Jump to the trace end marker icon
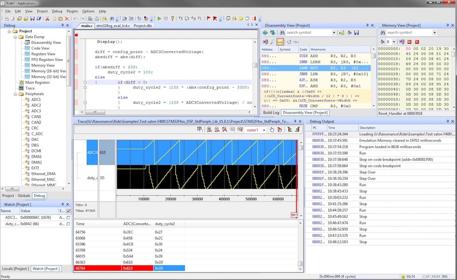Image resolution: width=457 pixels, height=280 pixels. tap(297, 130)
